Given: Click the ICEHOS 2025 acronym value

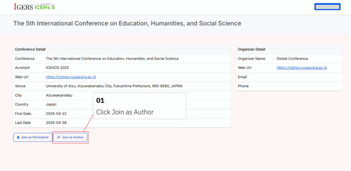Looking at the screenshot, I should click(57, 68).
